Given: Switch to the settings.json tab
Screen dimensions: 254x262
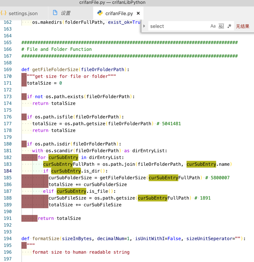Looking at the screenshot, I should pos(23,14).
